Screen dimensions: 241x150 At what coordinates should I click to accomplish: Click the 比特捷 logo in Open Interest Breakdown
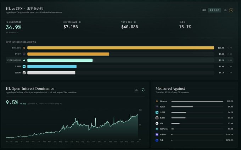(24, 66)
